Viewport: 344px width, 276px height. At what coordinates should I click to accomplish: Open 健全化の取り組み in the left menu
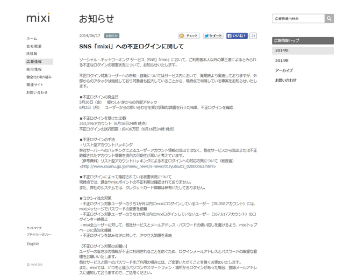click(x=39, y=77)
